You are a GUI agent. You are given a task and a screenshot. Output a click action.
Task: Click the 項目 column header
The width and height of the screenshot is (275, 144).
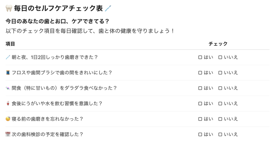pyautogui.click(x=10, y=44)
